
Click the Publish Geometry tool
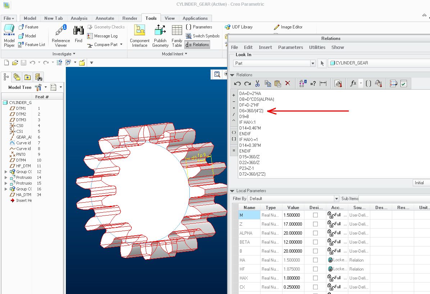pyautogui.click(x=160, y=36)
